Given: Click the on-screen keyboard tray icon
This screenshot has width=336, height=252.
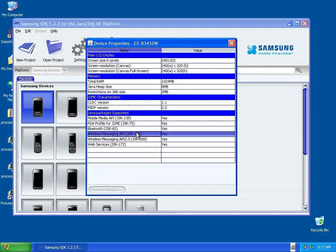Looking at the screenshot, I should tap(293, 247).
